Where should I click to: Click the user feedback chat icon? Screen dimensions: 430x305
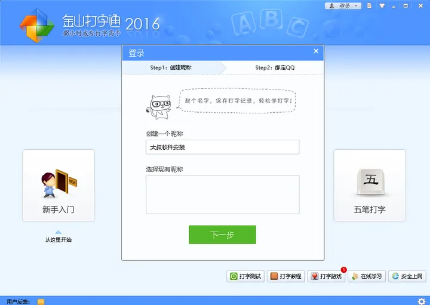pyautogui.click(x=41, y=301)
